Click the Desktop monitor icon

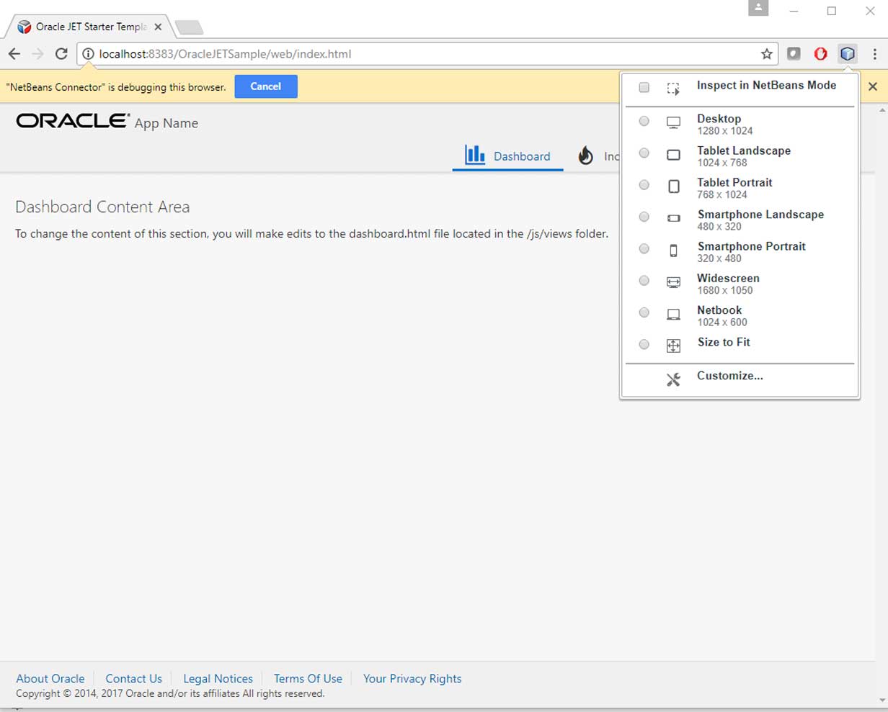[x=673, y=122]
